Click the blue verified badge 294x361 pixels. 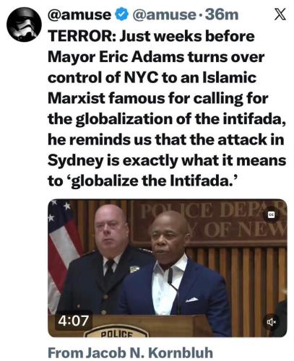coord(122,15)
